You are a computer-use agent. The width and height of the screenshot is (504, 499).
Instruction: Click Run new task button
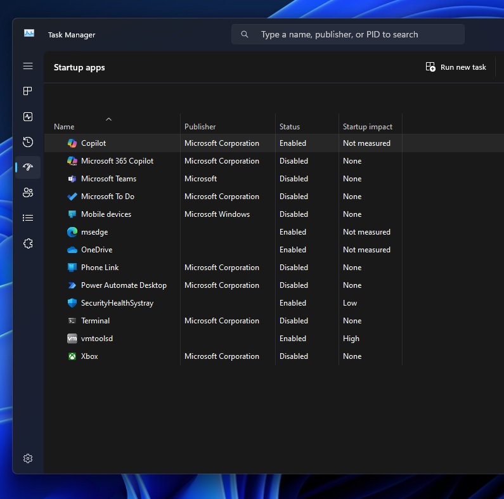pos(456,67)
